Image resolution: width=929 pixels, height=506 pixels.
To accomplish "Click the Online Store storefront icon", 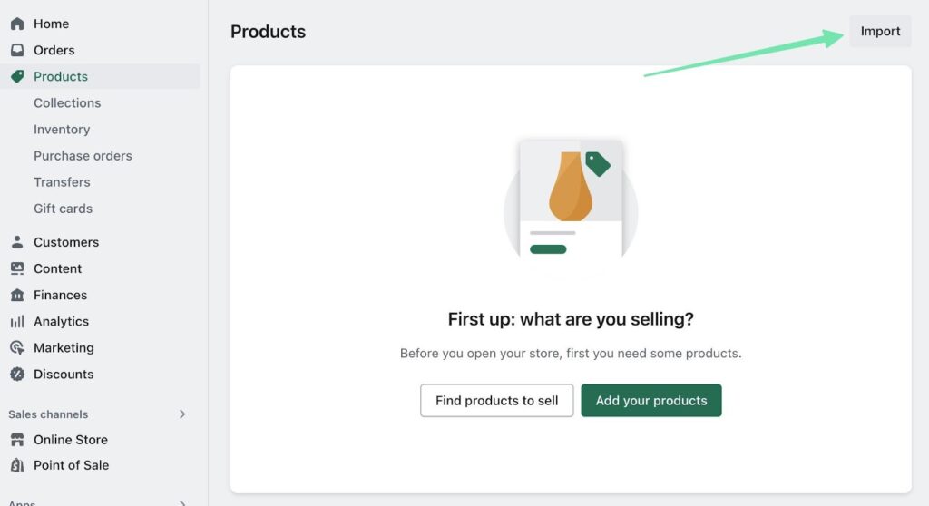I will [17, 440].
